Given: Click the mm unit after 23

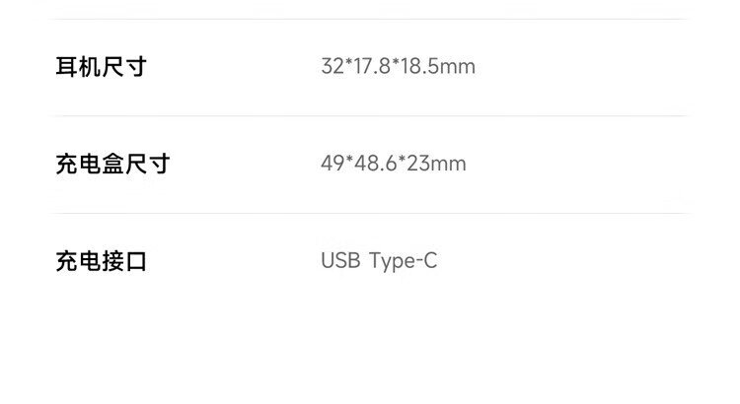Looking at the screenshot, I should (x=449, y=164).
